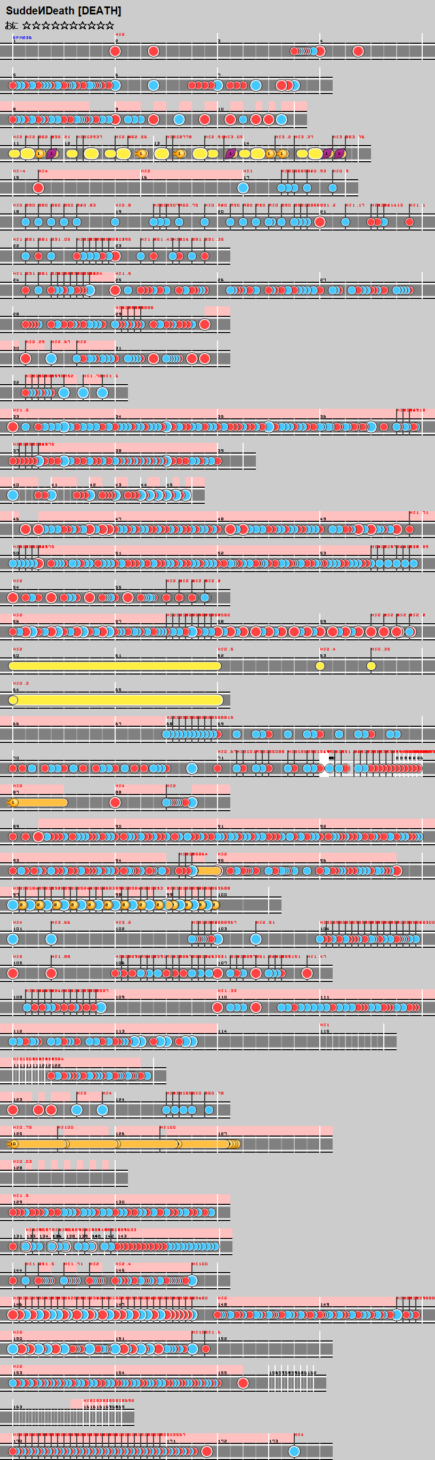The width and height of the screenshot is (435, 1460).
Task: Click the HS0.3 label above measure 64
Action: pyautogui.click(x=21, y=684)
